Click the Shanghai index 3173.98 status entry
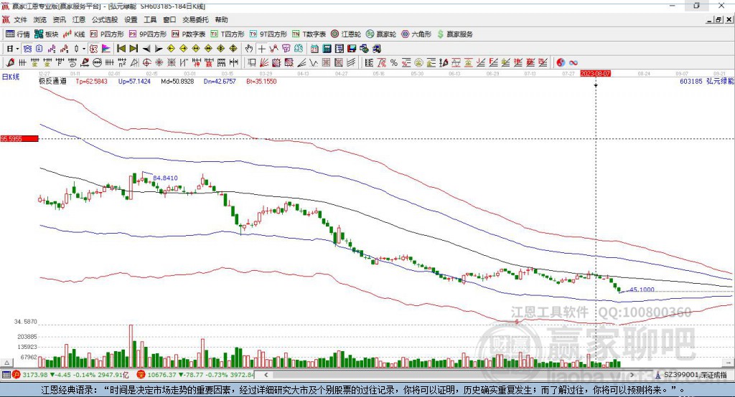This screenshot has width=735, height=397. pos(70,375)
